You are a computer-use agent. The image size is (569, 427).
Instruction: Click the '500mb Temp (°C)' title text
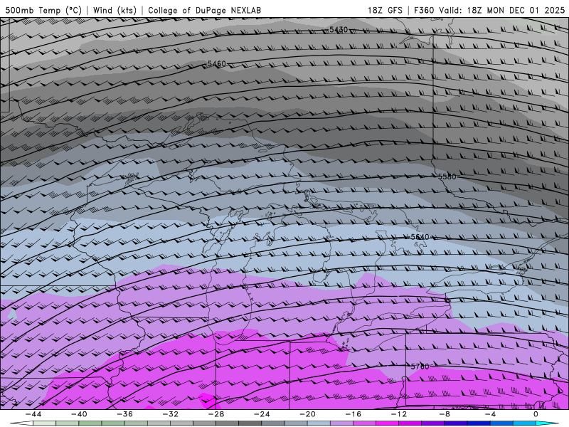[x=43, y=10]
